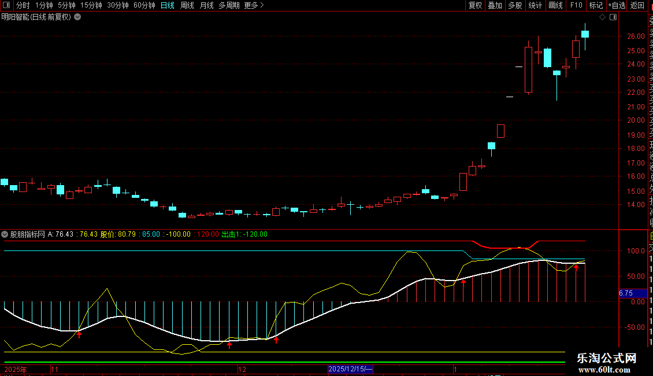Switch to 月线 monthly chart

coord(206,5)
